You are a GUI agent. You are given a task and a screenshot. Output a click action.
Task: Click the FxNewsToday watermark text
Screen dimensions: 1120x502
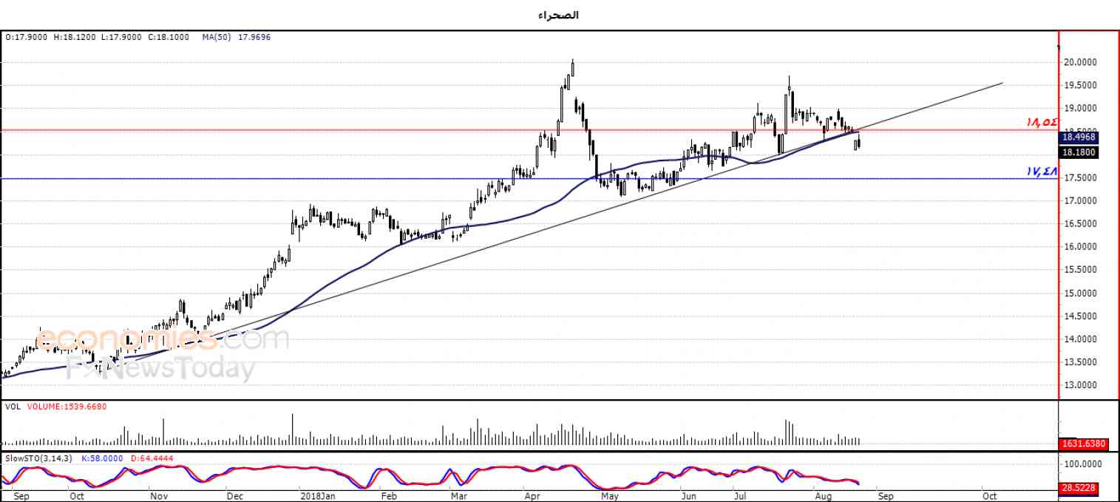tap(161, 367)
